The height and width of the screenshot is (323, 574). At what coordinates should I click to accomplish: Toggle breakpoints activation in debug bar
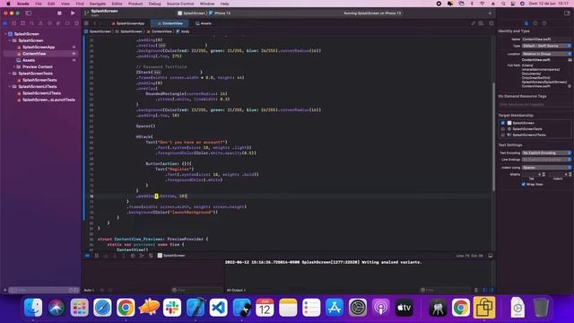[x=88, y=256]
